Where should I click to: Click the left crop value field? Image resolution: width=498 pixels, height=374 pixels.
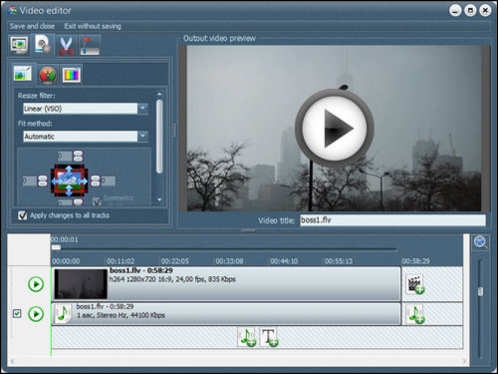(30, 181)
